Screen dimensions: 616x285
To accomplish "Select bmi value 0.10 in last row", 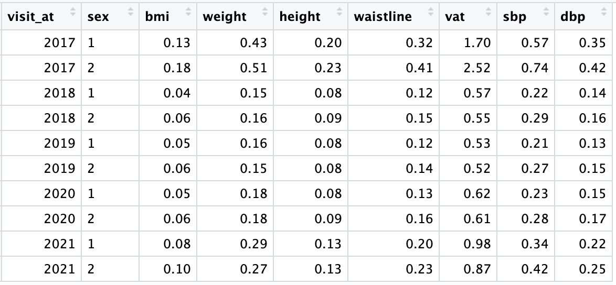I will coord(168,269).
